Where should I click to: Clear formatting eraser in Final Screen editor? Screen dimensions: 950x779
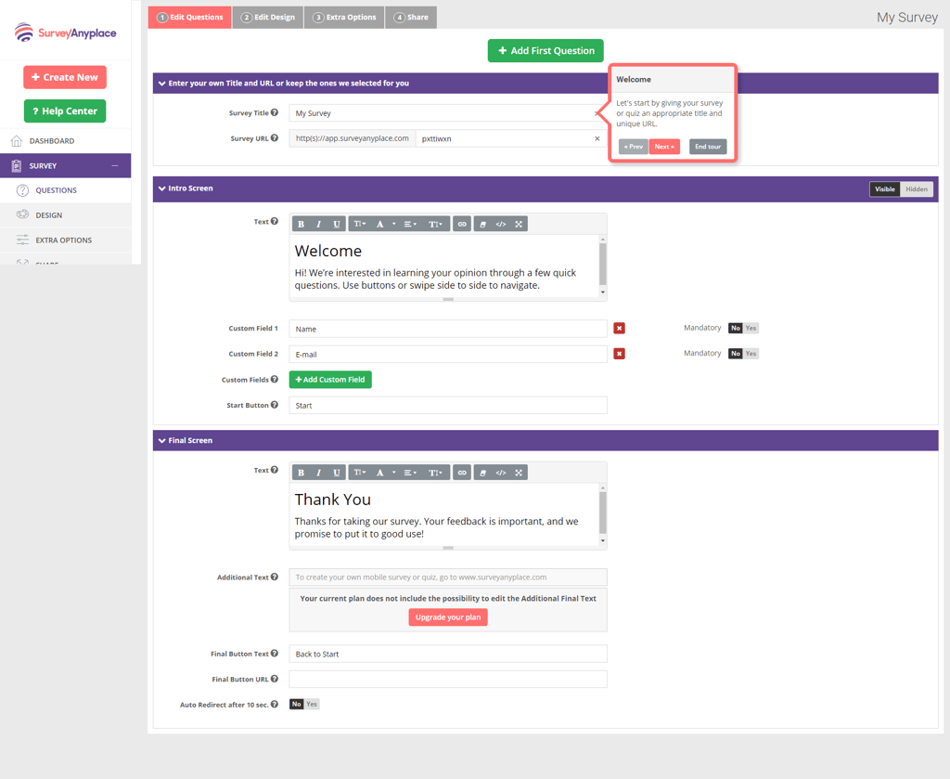tap(482, 473)
